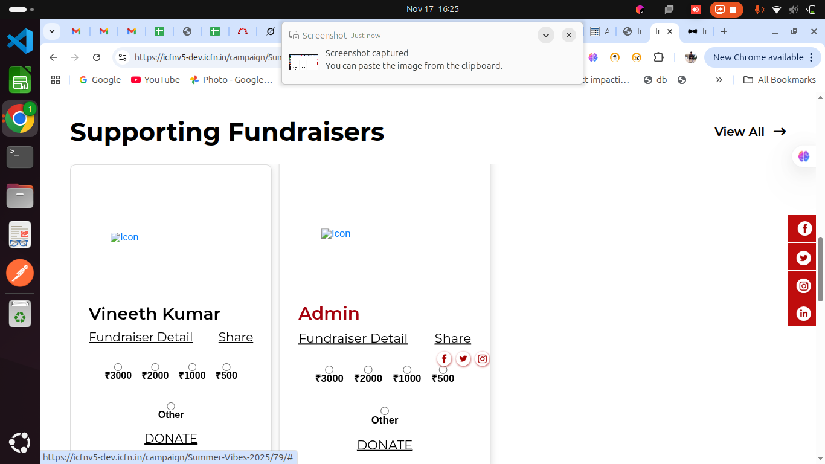Image resolution: width=825 pixels, height=464 pixels.
Task: Open LinkedIn icon in red sidebar
Action: (803, 313)
